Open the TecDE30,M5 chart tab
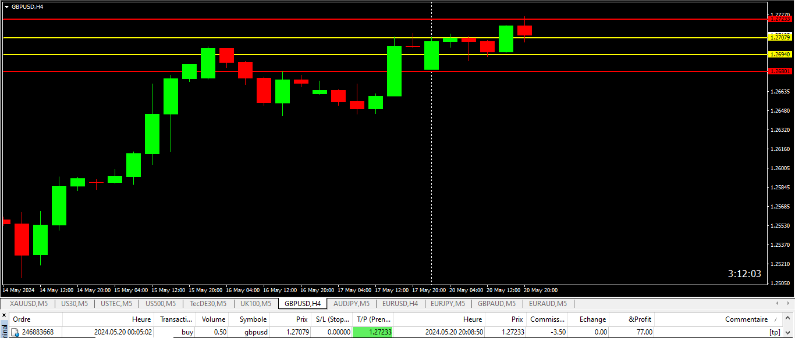The width and height of the screenshot is (795, 338). pyautogui.click(x=208, y=303)
